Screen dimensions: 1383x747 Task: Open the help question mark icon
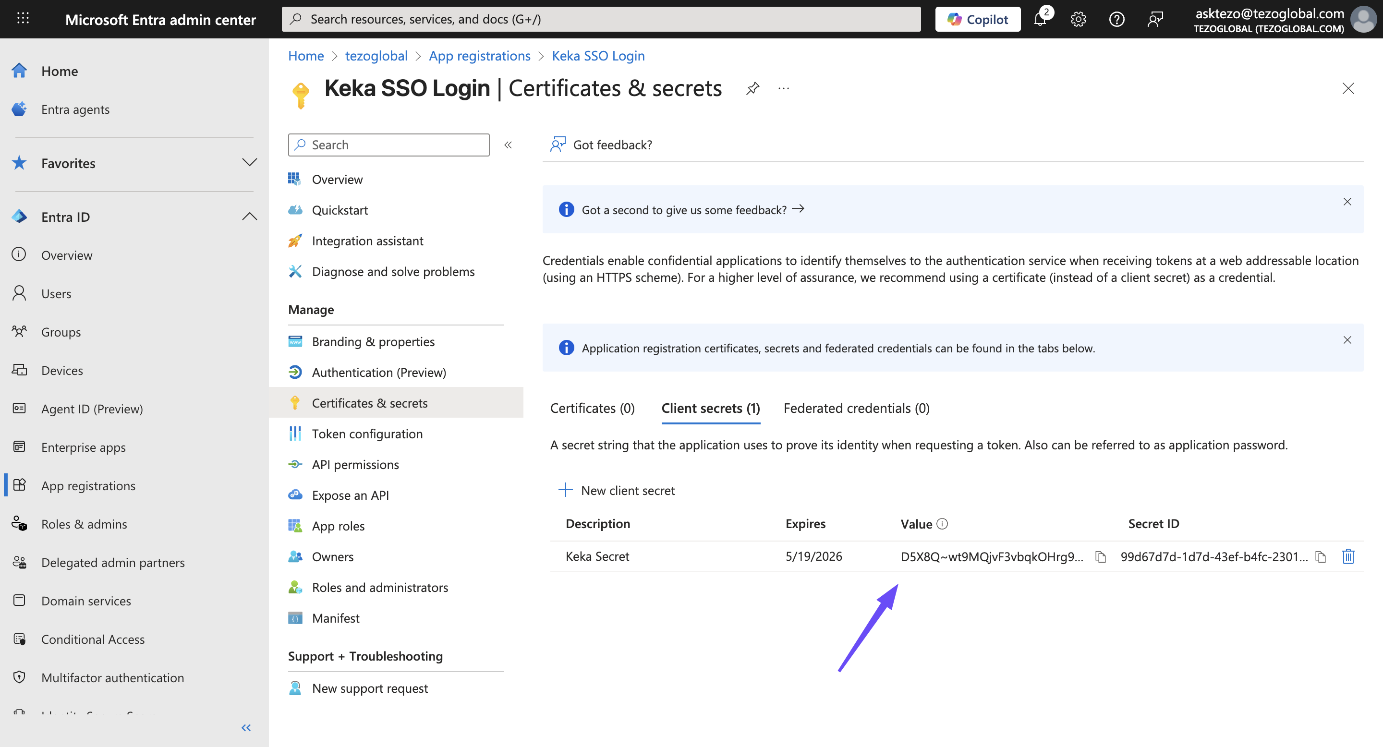click(x=1116, y=19)
